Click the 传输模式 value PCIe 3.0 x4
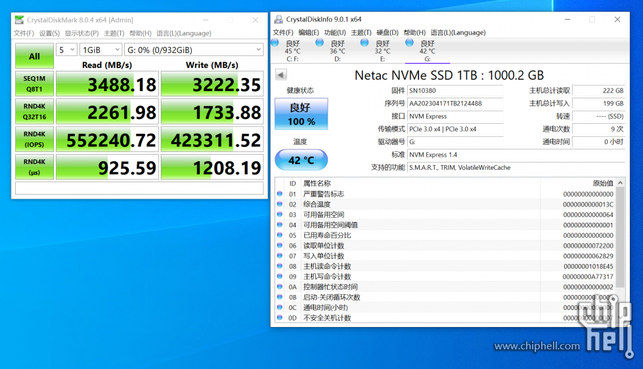The width and height of the screenshot is (643, 369). pos(455,129)
